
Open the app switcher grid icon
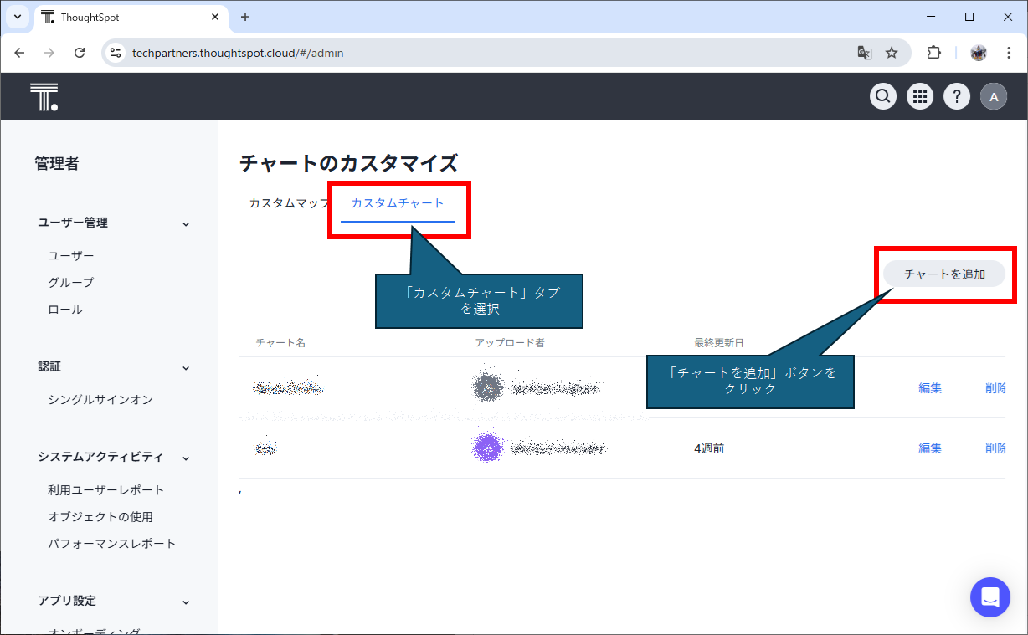coord(920,96)
